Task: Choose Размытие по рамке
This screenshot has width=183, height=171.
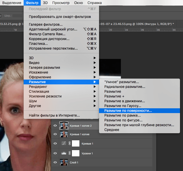Action: [140, 116]
